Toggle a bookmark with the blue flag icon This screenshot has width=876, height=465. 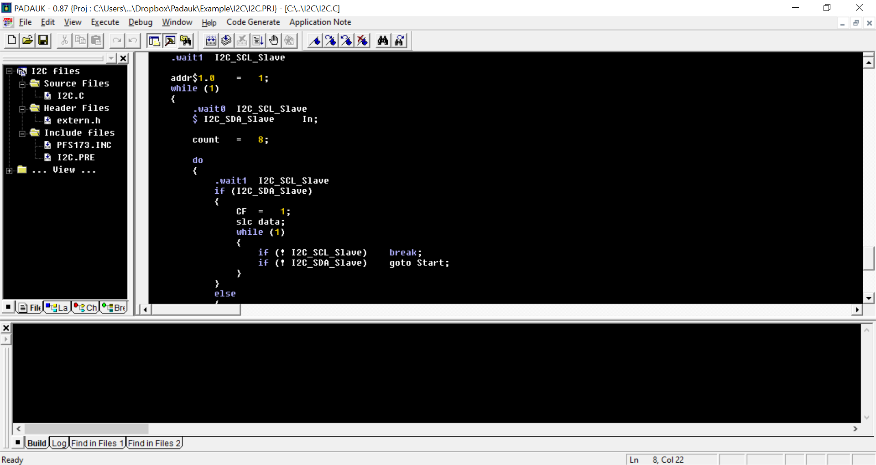[315, 41]
